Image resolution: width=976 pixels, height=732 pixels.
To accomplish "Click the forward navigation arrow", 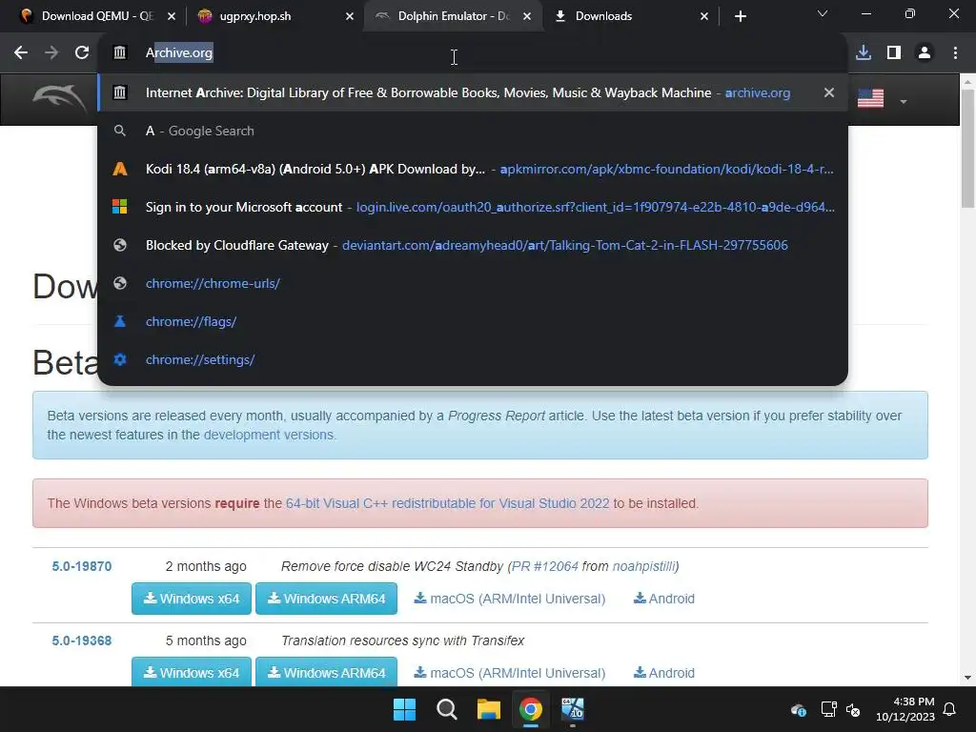I will click(51, 53).
